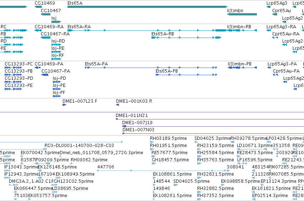The height and width of the screenshot is (201, 304).
Task: Click the DME1-007L23.F BAC end
Action: click(x=64, y=105)
